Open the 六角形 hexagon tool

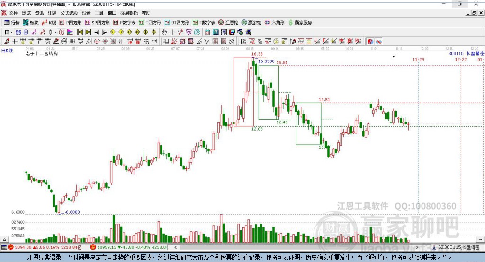click(275, 23)
